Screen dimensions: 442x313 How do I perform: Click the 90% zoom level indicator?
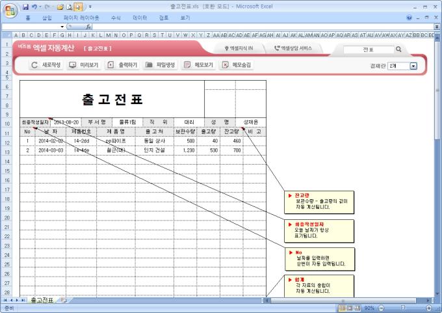click(x=369, y=308)
